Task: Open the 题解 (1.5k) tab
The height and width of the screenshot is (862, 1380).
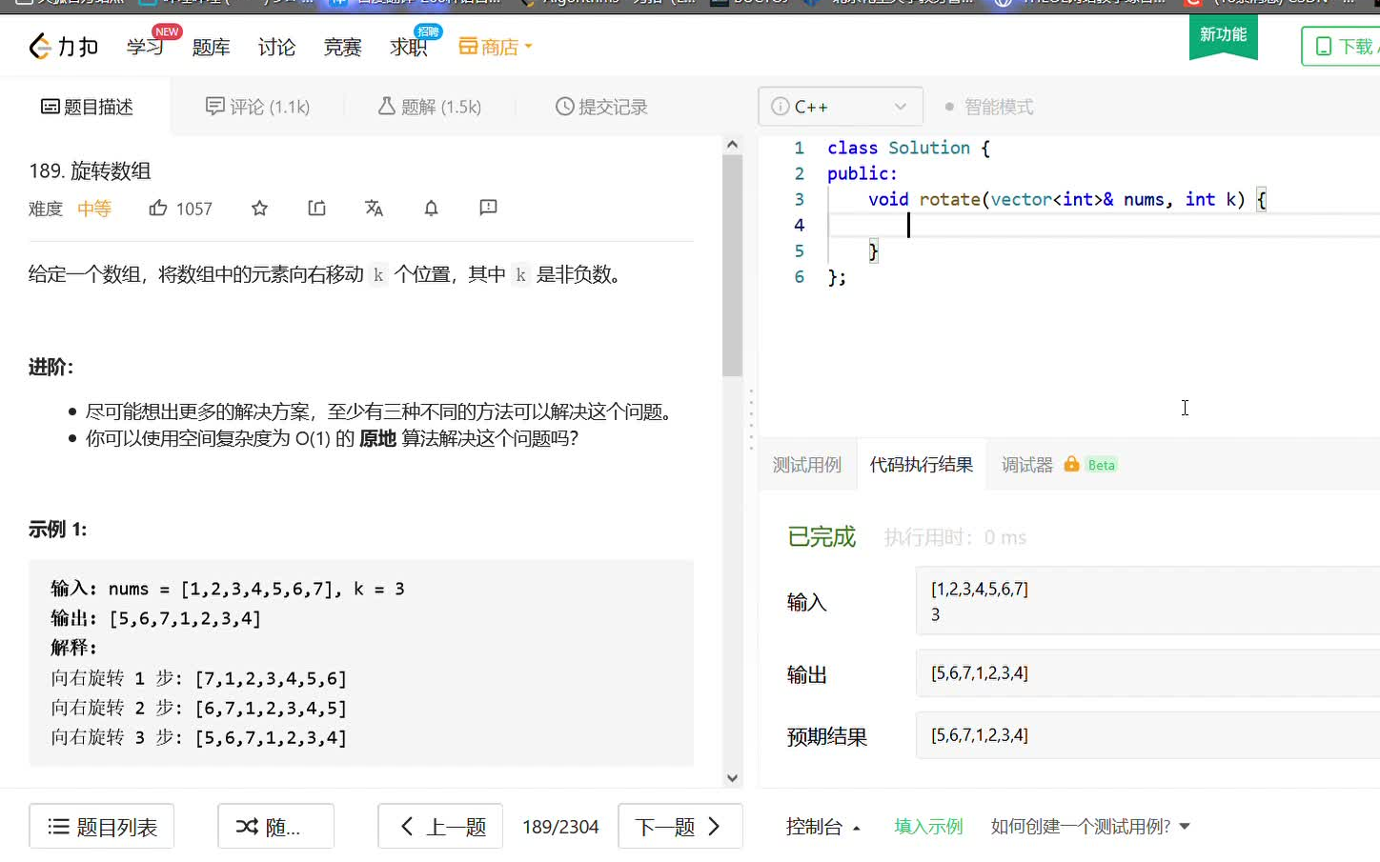Action: pos(429,107)
